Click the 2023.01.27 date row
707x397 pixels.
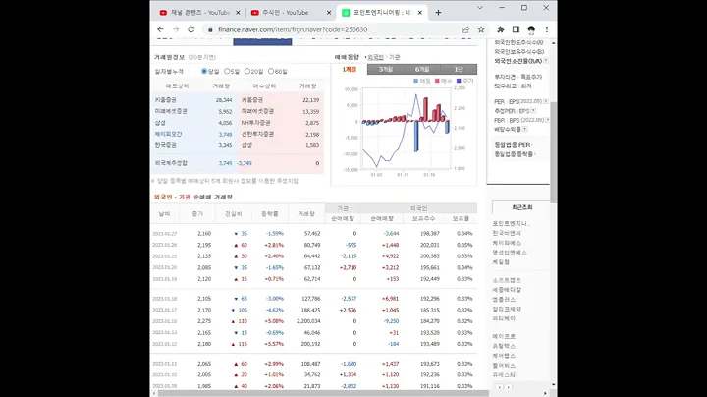314,234
